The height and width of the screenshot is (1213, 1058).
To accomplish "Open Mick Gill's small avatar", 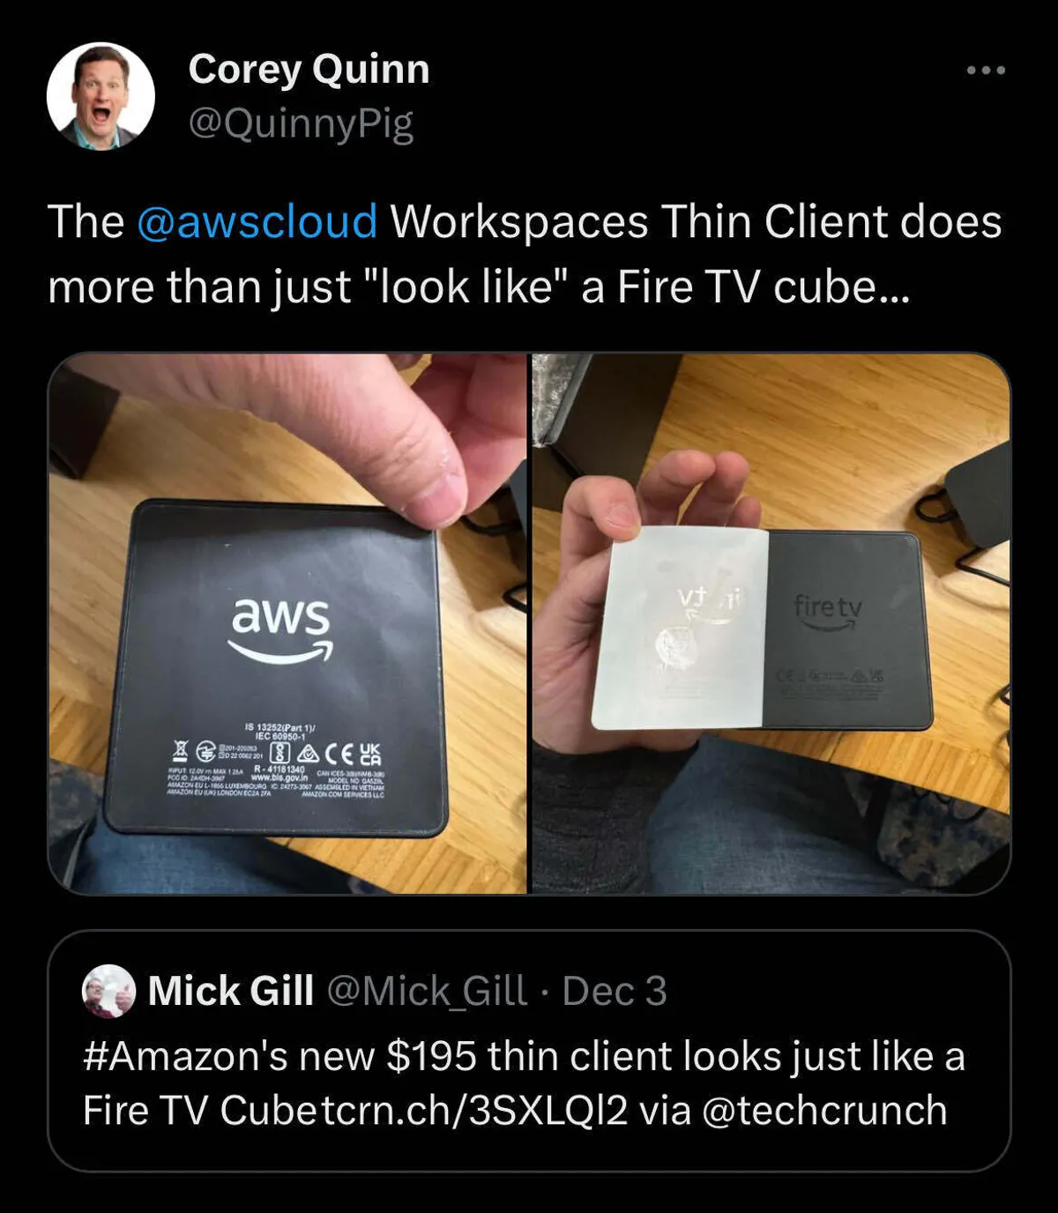I will pyautogui.click(x=108, y=991).
